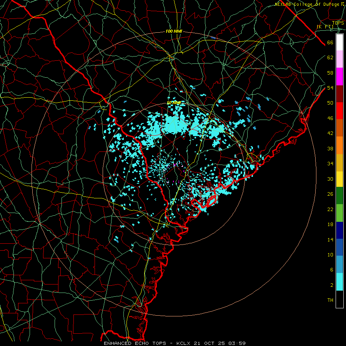Click the dark red legend swatch
346x346 pixels.
click(339, 93)
